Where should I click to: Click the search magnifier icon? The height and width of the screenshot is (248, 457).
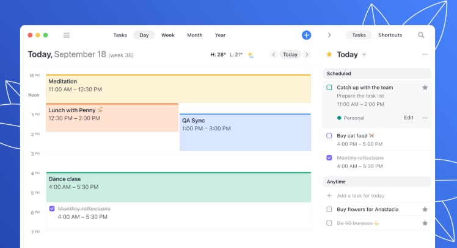pos(421,35)
